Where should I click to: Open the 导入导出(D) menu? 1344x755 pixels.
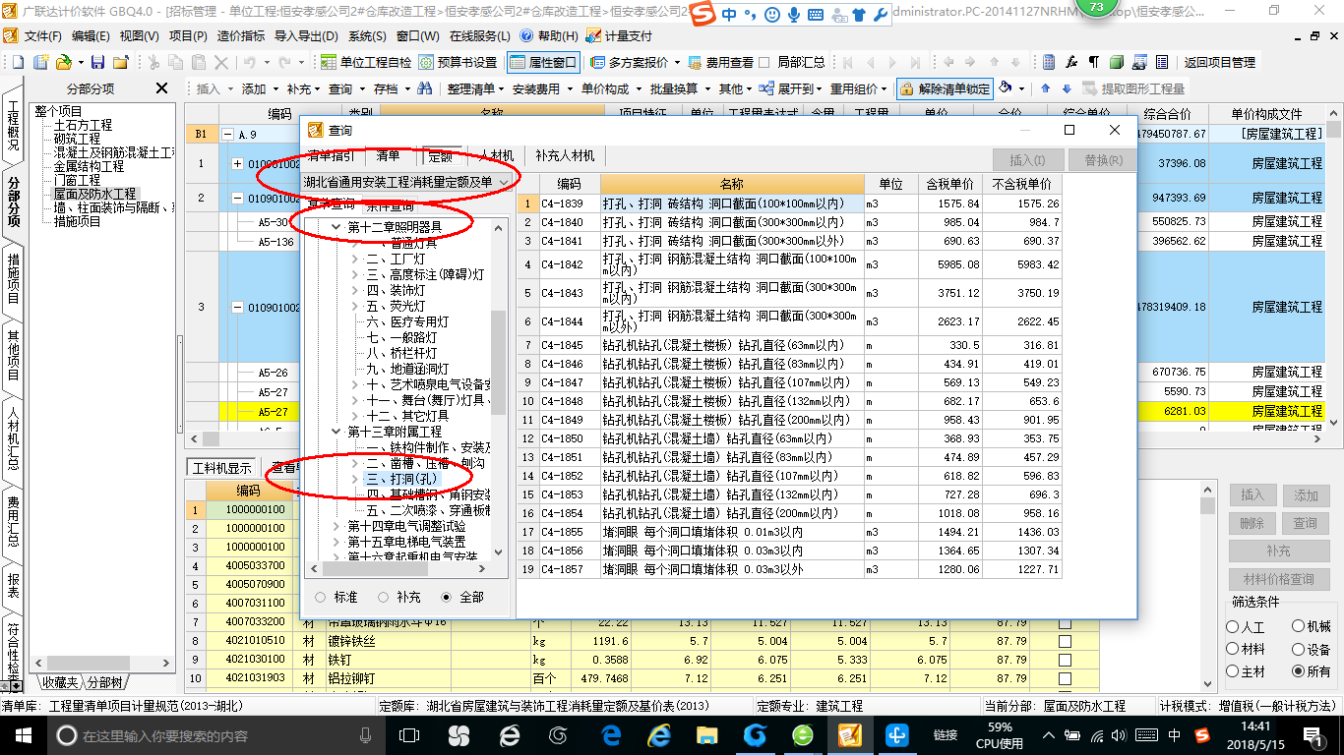[x=307, y=35]
